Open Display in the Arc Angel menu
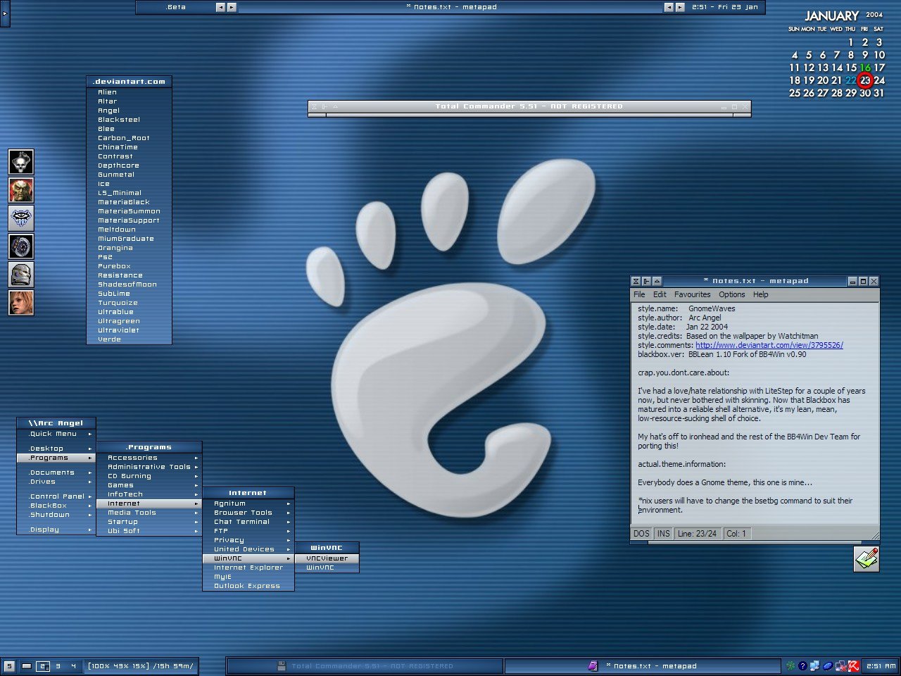901x676 pixels. (x=56, y=530)
